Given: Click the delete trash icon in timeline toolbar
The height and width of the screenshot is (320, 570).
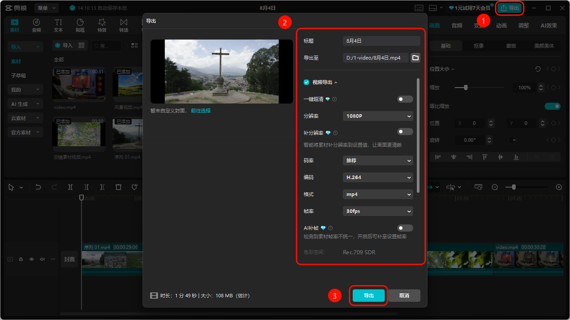Looking at the screenshot, I should pos(118,187).
